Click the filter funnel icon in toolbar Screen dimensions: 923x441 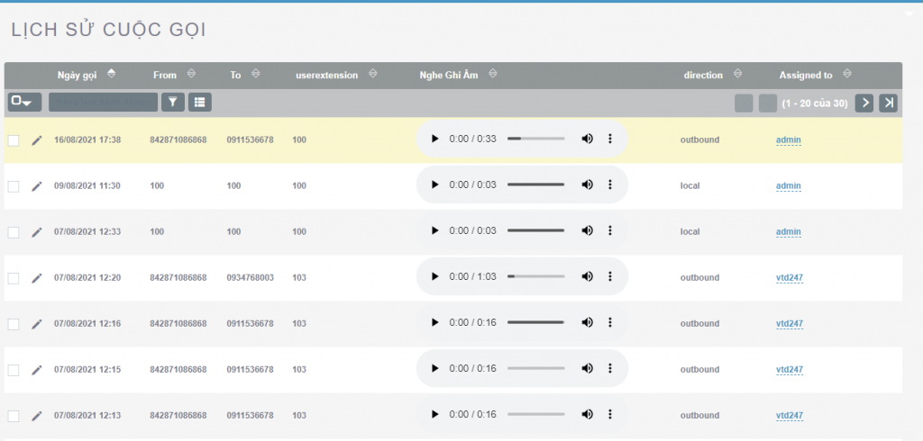pos(172,103)
